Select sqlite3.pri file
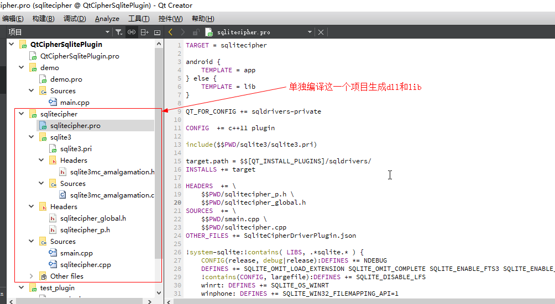Screen dimensions: 555x304 pyautogui.click(x=76, y=149)
